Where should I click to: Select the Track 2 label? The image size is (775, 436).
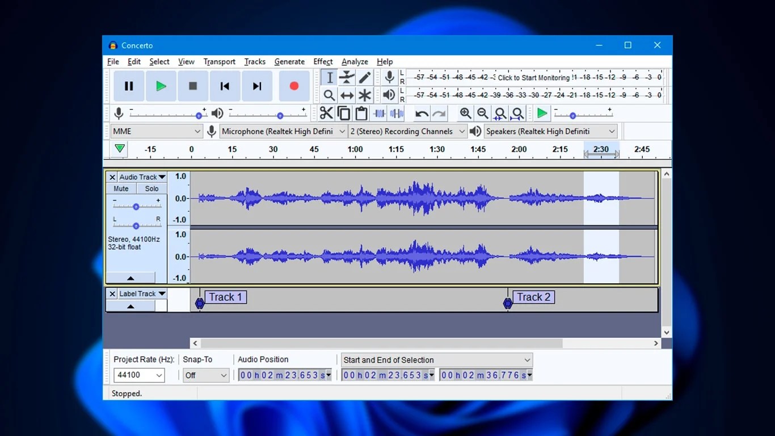coord(533,297)
